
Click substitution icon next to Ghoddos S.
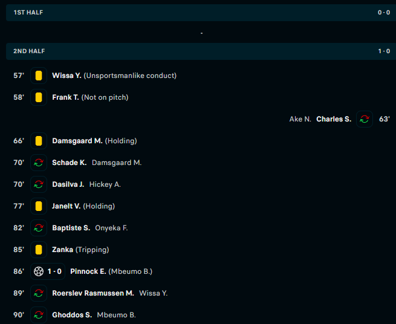(x=39, y=315)
